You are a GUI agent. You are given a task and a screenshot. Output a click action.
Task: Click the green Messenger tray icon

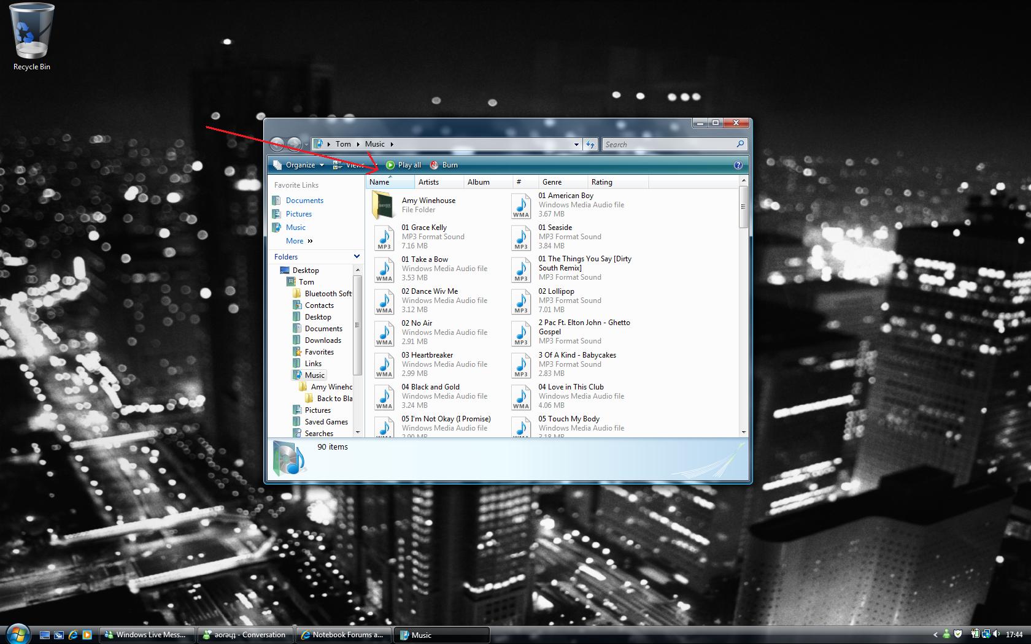point(946,634)
